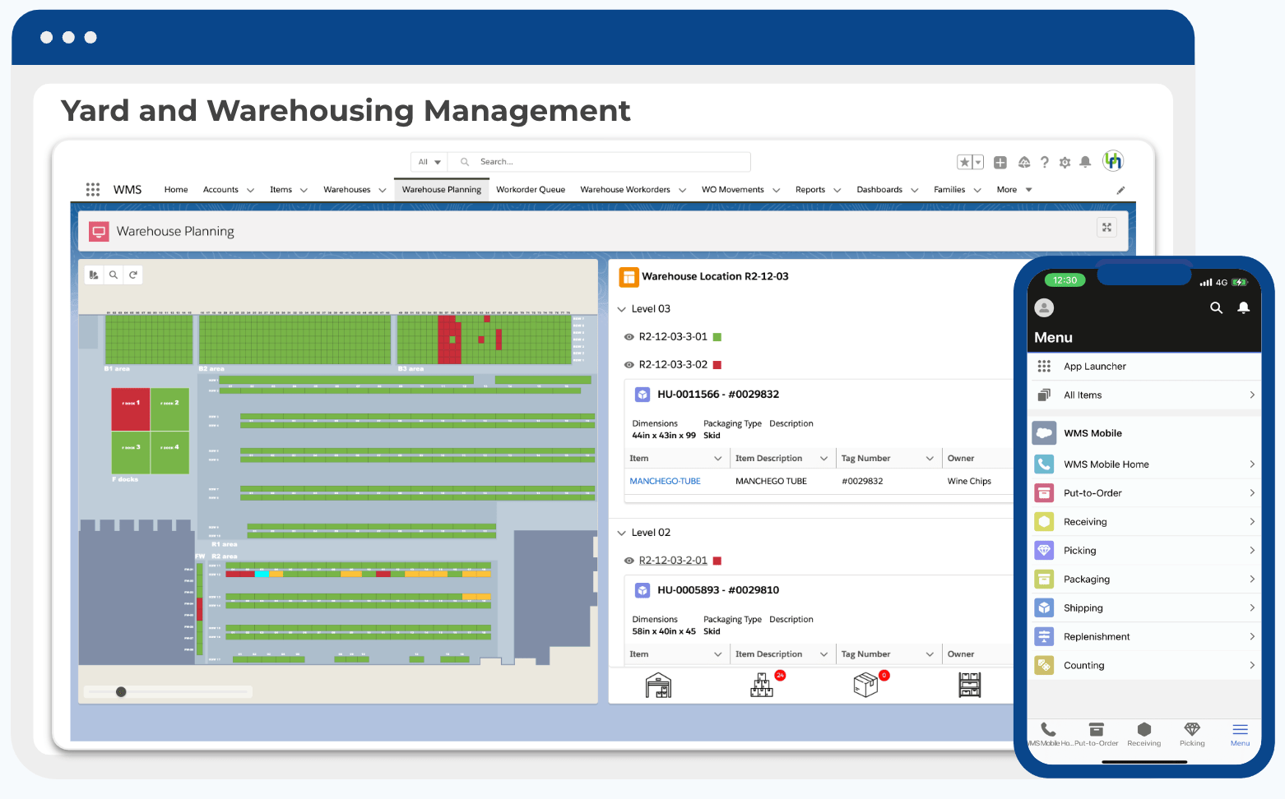This screenshot has height=799, width=1285.
Task: Refresh the warehouse map view
Action: tap(133, 275)
